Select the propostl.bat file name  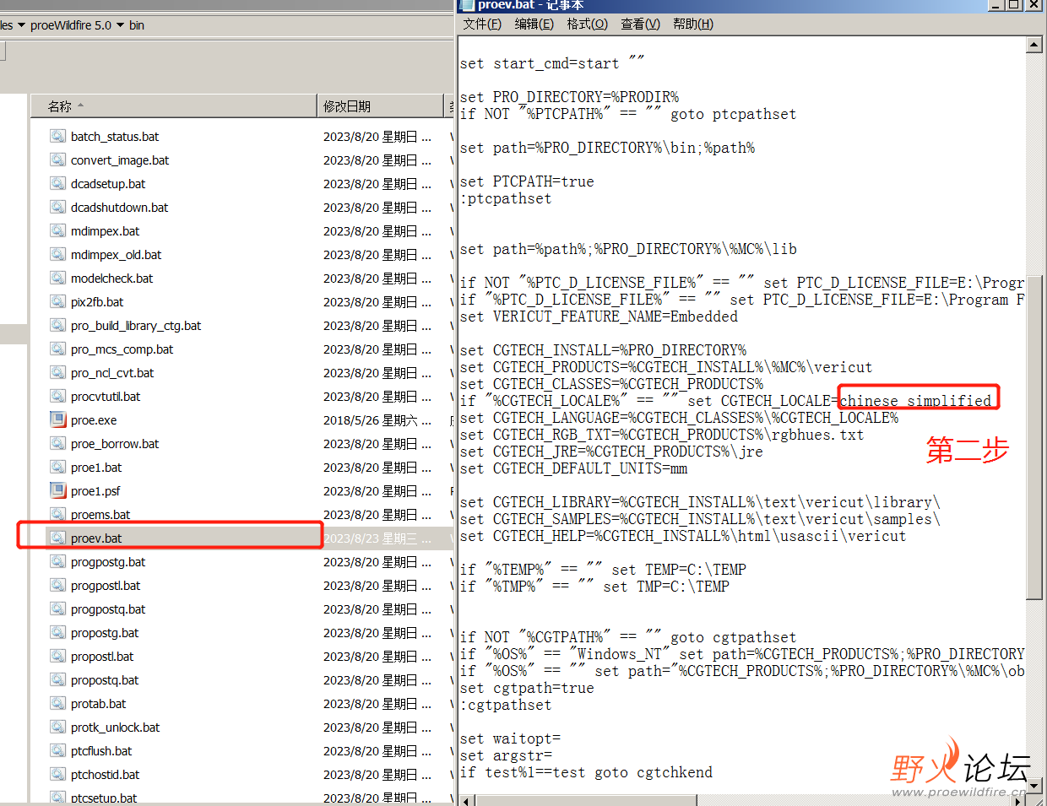102,657
